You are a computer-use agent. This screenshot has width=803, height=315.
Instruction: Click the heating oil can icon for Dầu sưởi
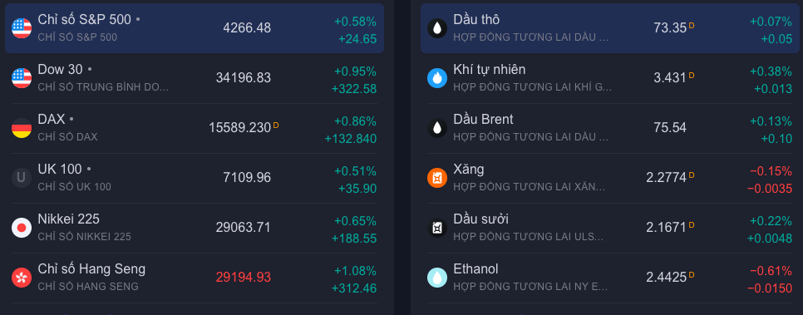[437, 228]
